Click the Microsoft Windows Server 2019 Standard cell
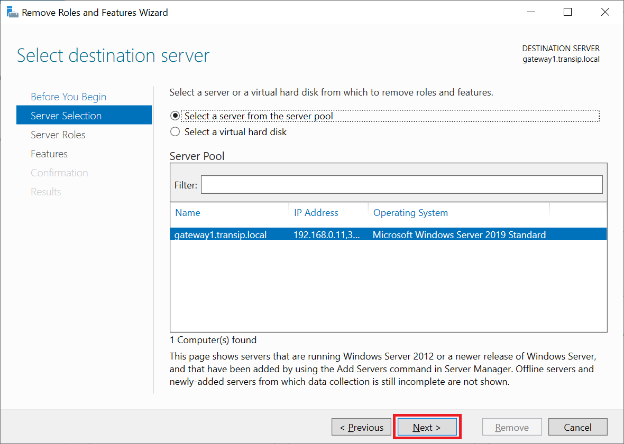The width and height of the screenshot is (624, 444). tap(459, 235)
